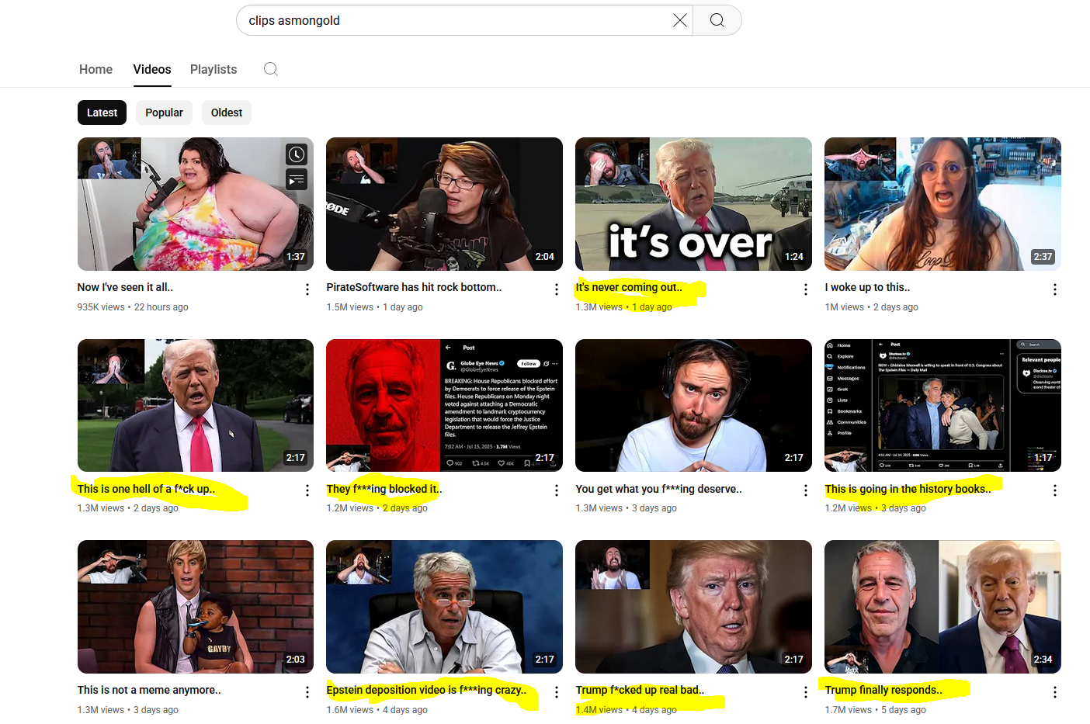The image size is (1090, 724).
Task: Open options menu for 'Trump f*cked up real bad..'
Action: point(806,692)
